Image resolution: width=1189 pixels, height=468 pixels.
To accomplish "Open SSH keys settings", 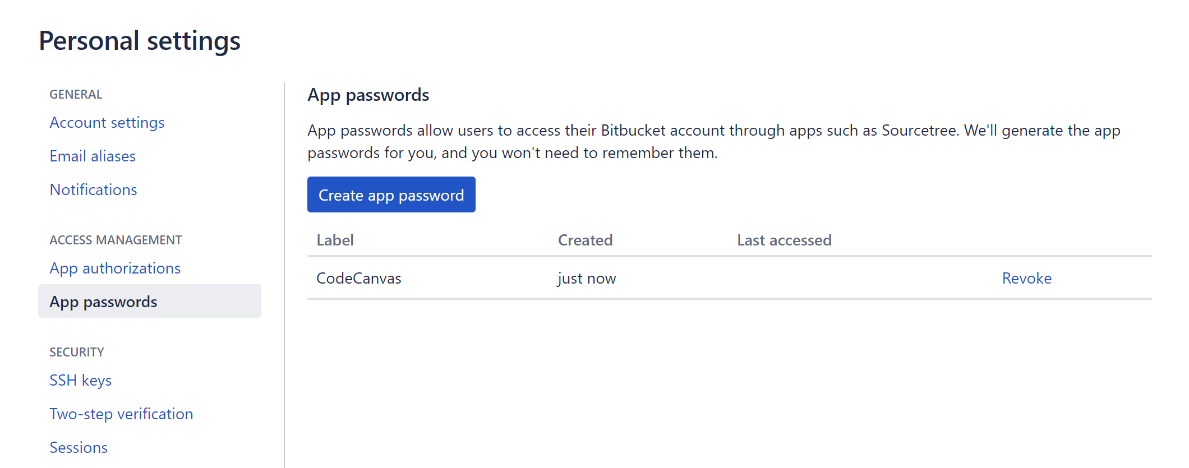I will [80, 380].
